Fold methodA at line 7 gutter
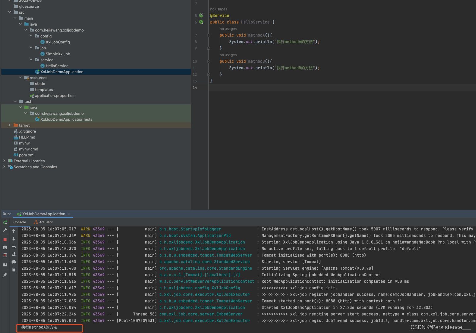The width and height of the screenshot is (476, 333). (x=208, y=35)
